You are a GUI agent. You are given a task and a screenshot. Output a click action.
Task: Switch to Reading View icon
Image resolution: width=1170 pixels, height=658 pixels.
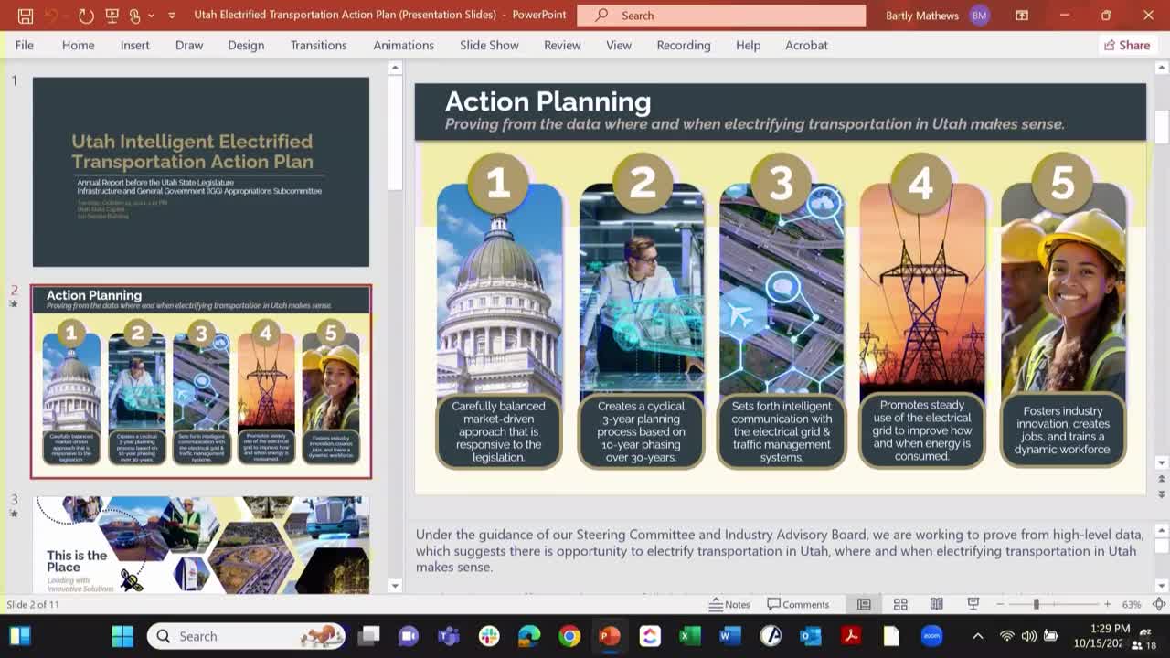[937, 604]
